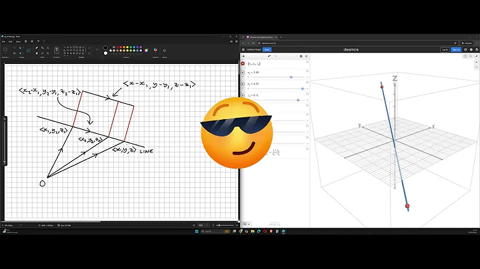Select the Fill bucket tool in Paint
Image resolution: width=480 pixels, height=269 pixels.
[42, 48]
